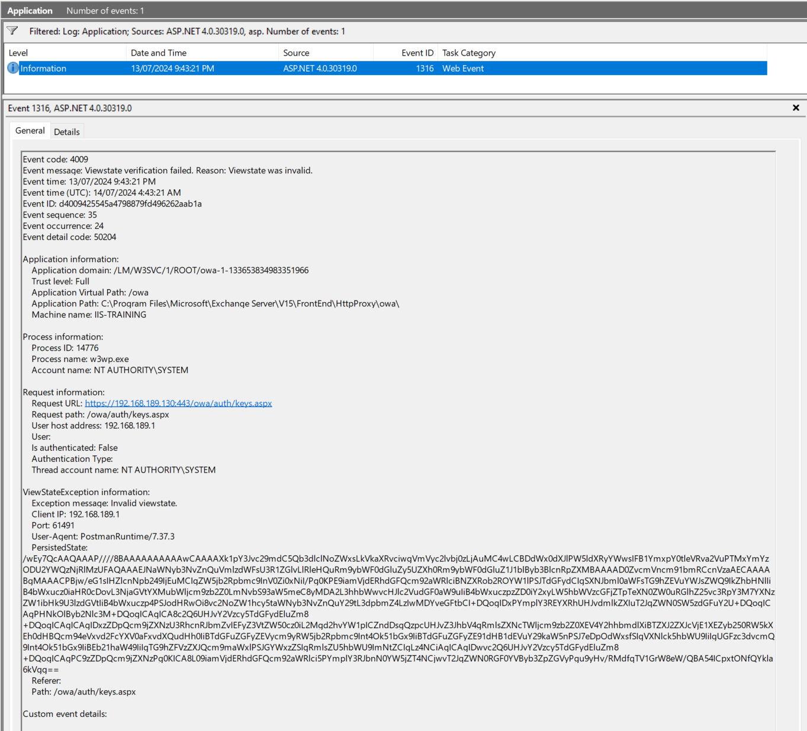This screenshot has height=731, width=807.
Task: Switch to the Details tab
Action: click(x=66, y=132)
